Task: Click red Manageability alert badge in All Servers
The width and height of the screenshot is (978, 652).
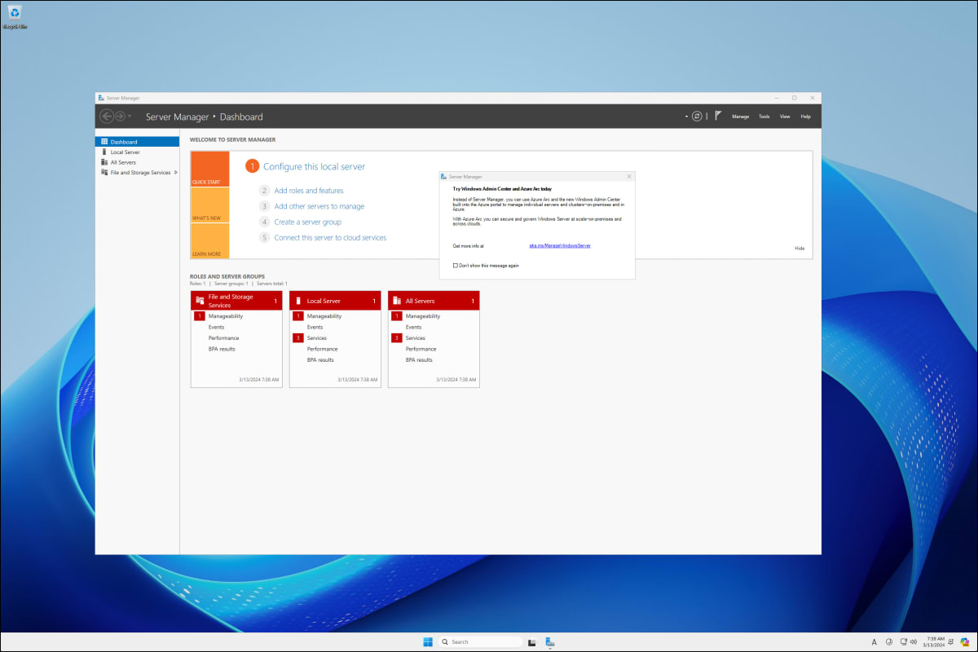Action: coord(397,316)
